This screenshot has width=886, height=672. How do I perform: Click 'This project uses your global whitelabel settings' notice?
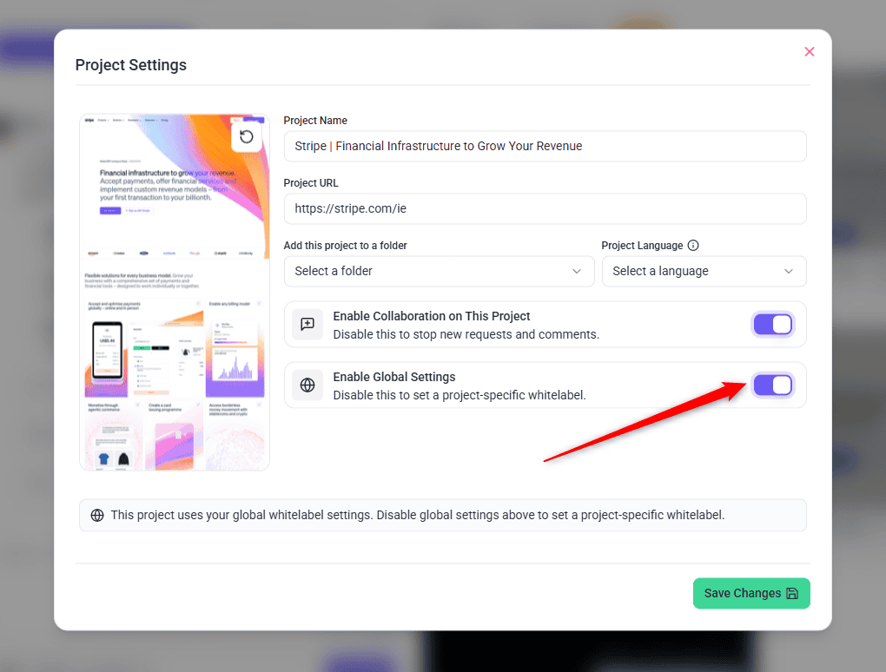coord(443,515)
